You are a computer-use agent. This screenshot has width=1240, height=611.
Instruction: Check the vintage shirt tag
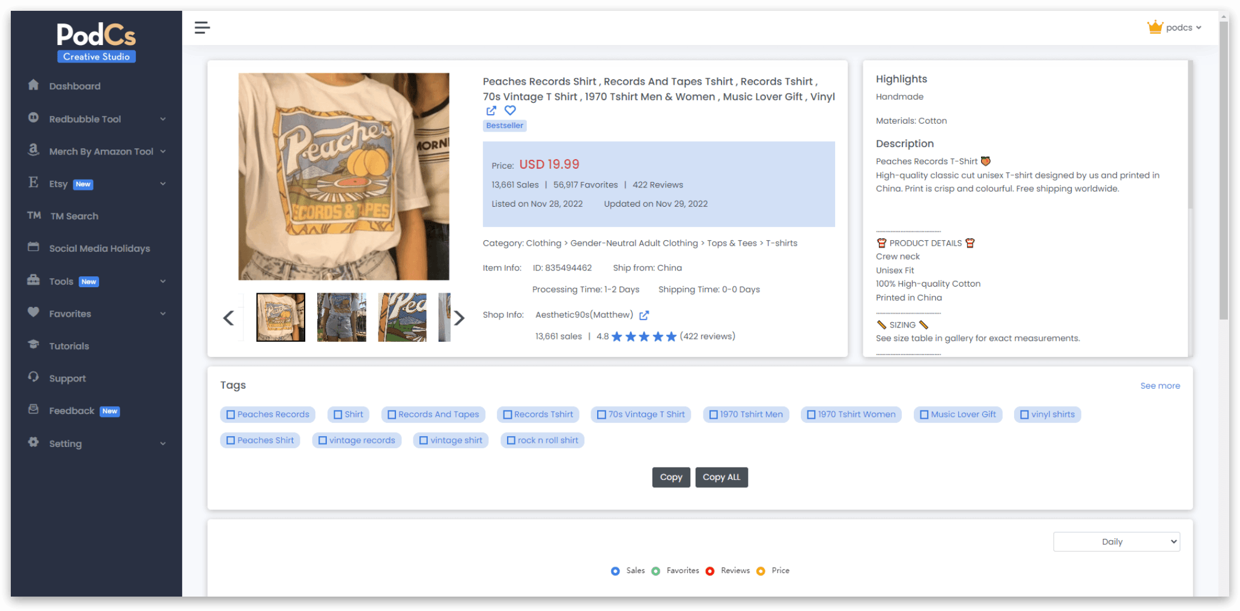(424, 440)
